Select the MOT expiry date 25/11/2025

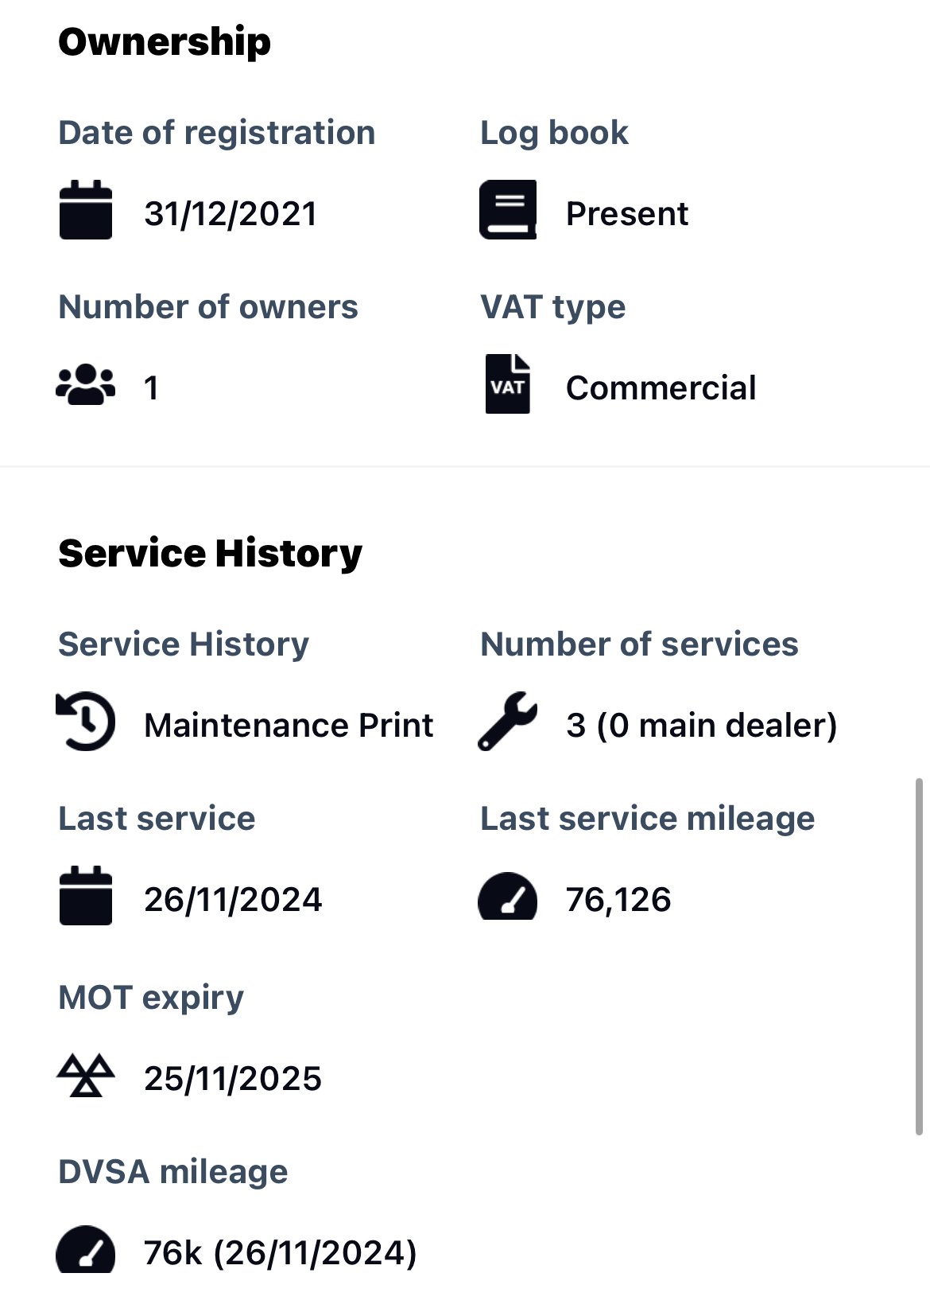tap(233, 1079)
